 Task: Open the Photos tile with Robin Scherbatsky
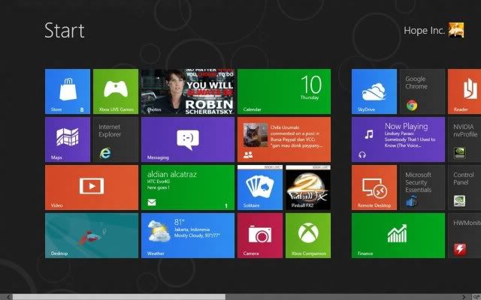[x=188, y=91]
